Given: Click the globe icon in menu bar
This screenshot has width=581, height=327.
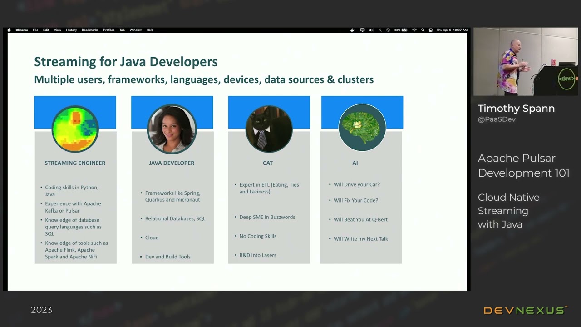Looking at the screenshot, I should (x=388, y=30).
